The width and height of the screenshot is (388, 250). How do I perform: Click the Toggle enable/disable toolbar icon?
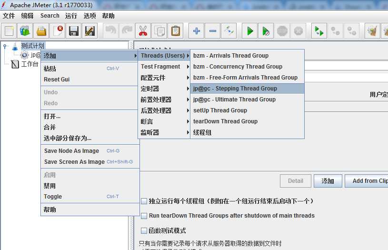[229, 31]
